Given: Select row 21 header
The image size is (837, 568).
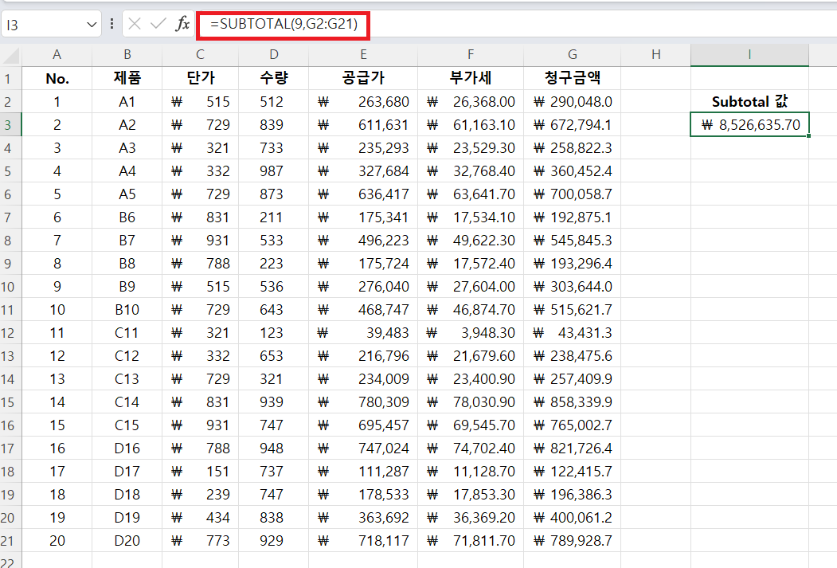Looking at the screenshot, I should tap(10, 541).
